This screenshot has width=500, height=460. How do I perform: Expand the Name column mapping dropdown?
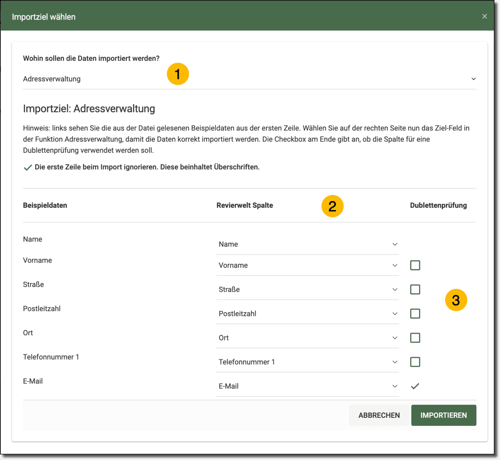pyautogui.click(x=307, y=244)
